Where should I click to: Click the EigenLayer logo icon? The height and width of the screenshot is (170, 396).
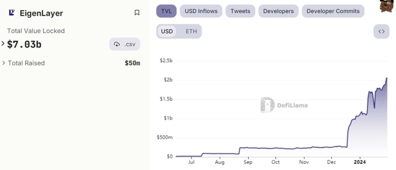[12, 13]
